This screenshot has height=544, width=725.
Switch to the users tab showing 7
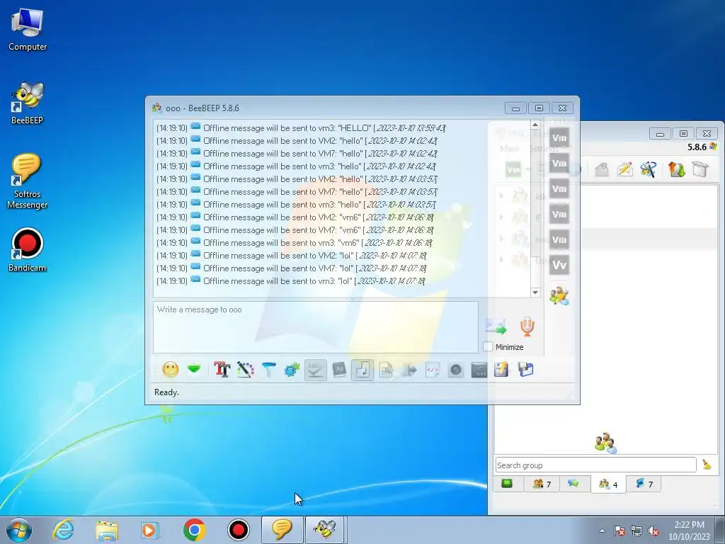[x=542, y=484]
